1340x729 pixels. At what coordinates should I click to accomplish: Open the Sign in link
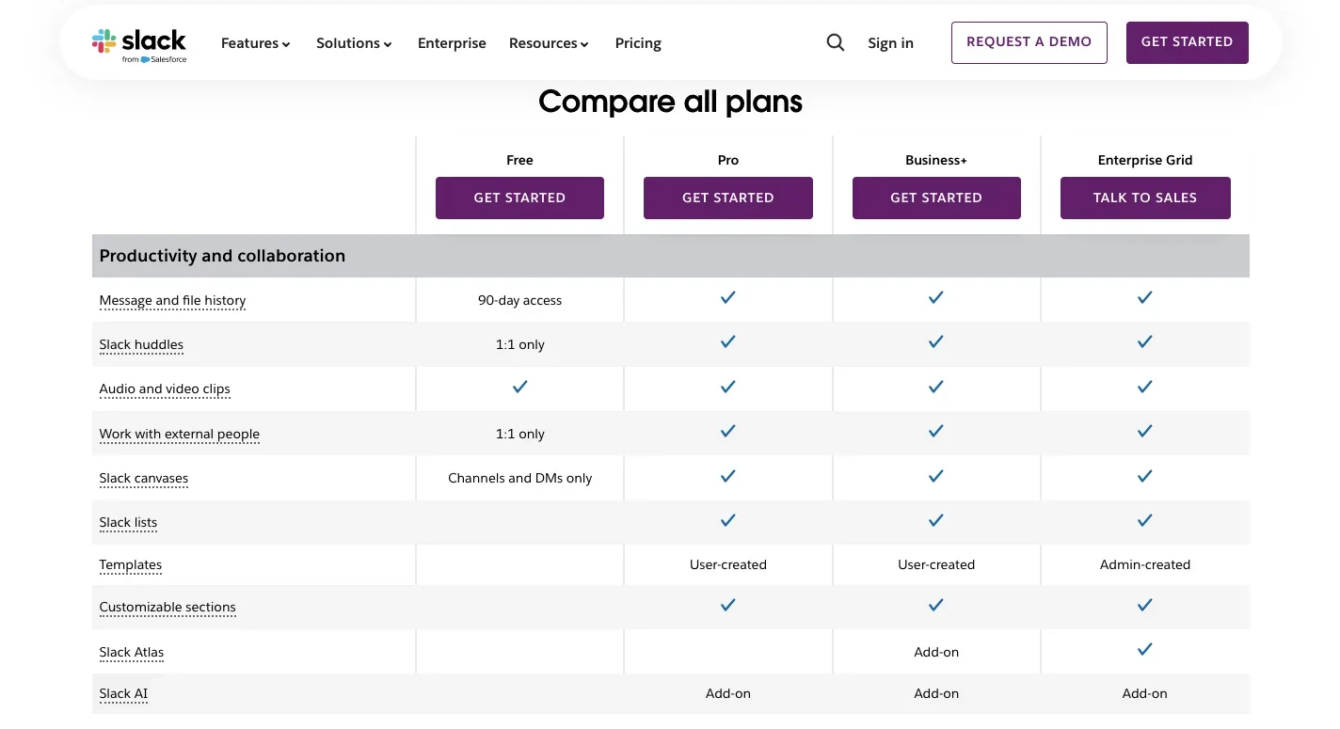[890, 43]
